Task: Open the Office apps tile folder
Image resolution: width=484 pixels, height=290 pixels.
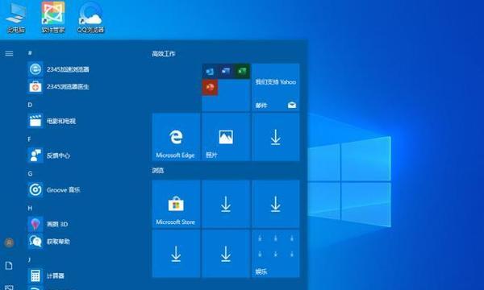Action: pyautogui.click(x=226, y=87)
